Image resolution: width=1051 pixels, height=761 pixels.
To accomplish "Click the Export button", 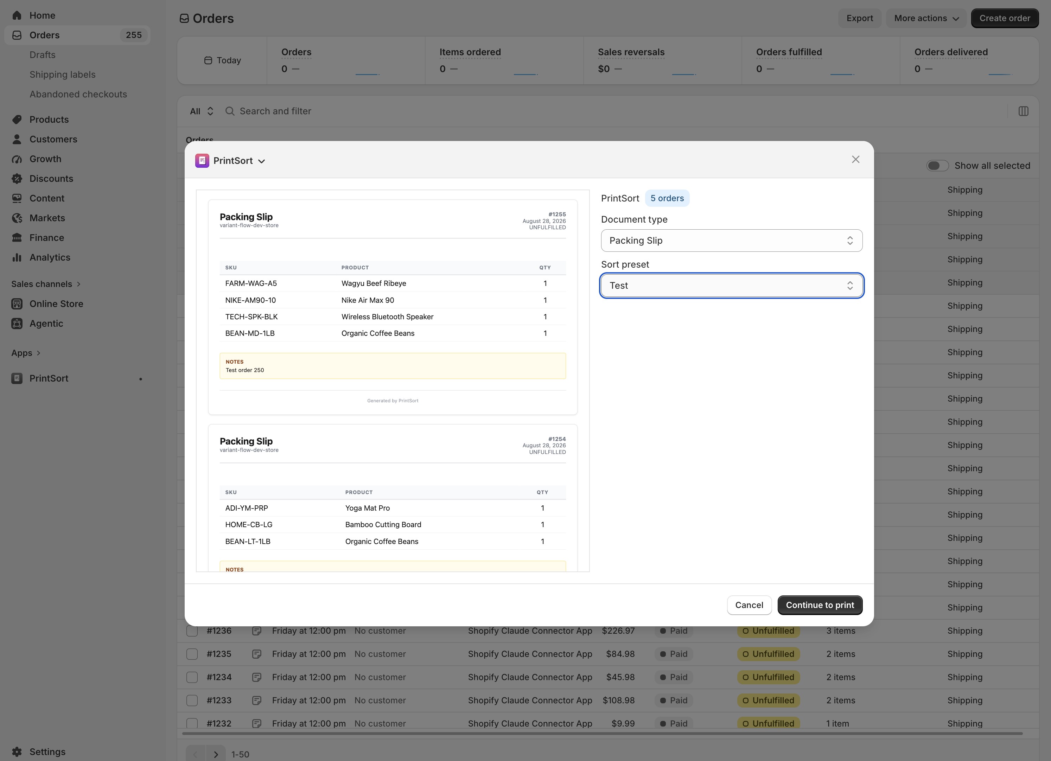I will (860, 19).
